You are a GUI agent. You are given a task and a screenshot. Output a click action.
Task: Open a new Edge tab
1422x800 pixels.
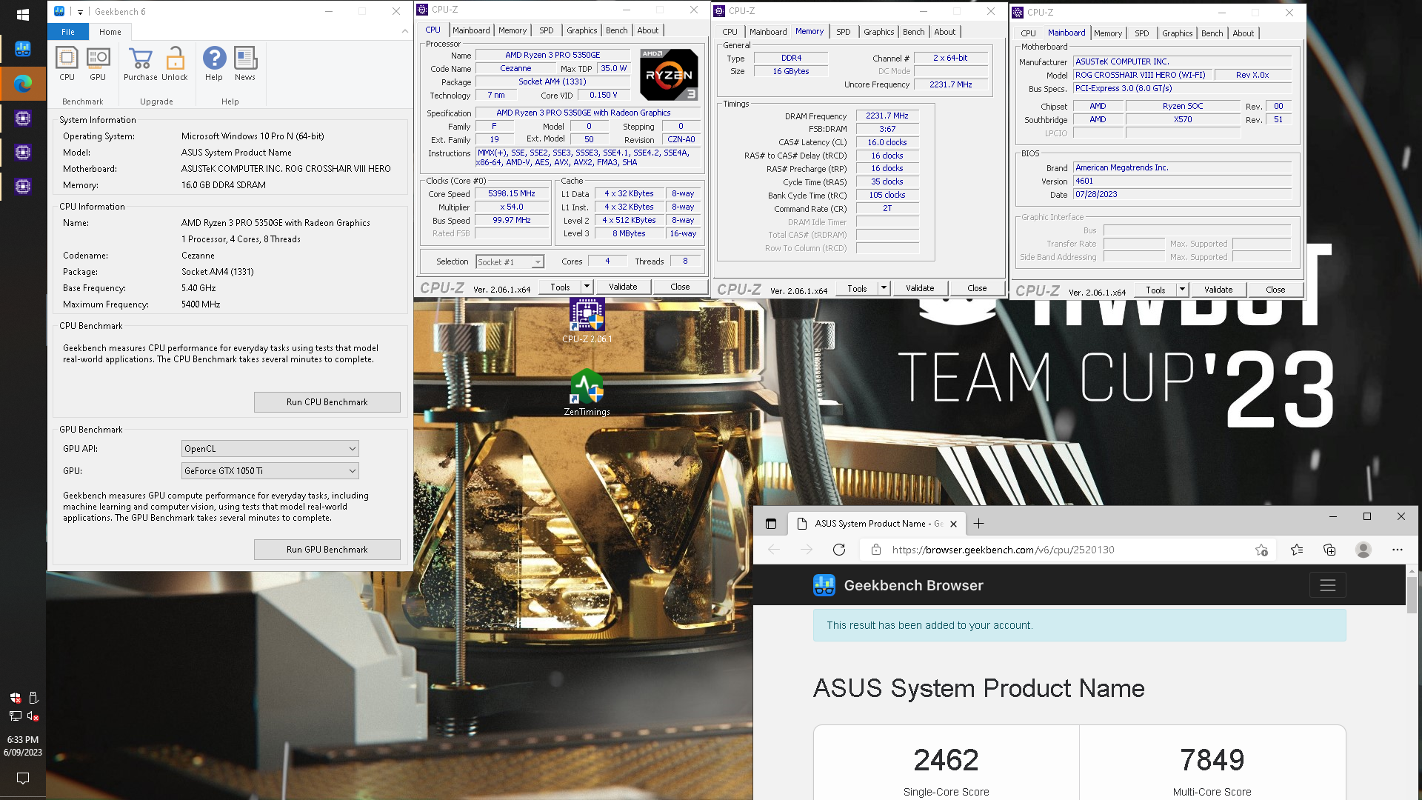click(978, 524)
